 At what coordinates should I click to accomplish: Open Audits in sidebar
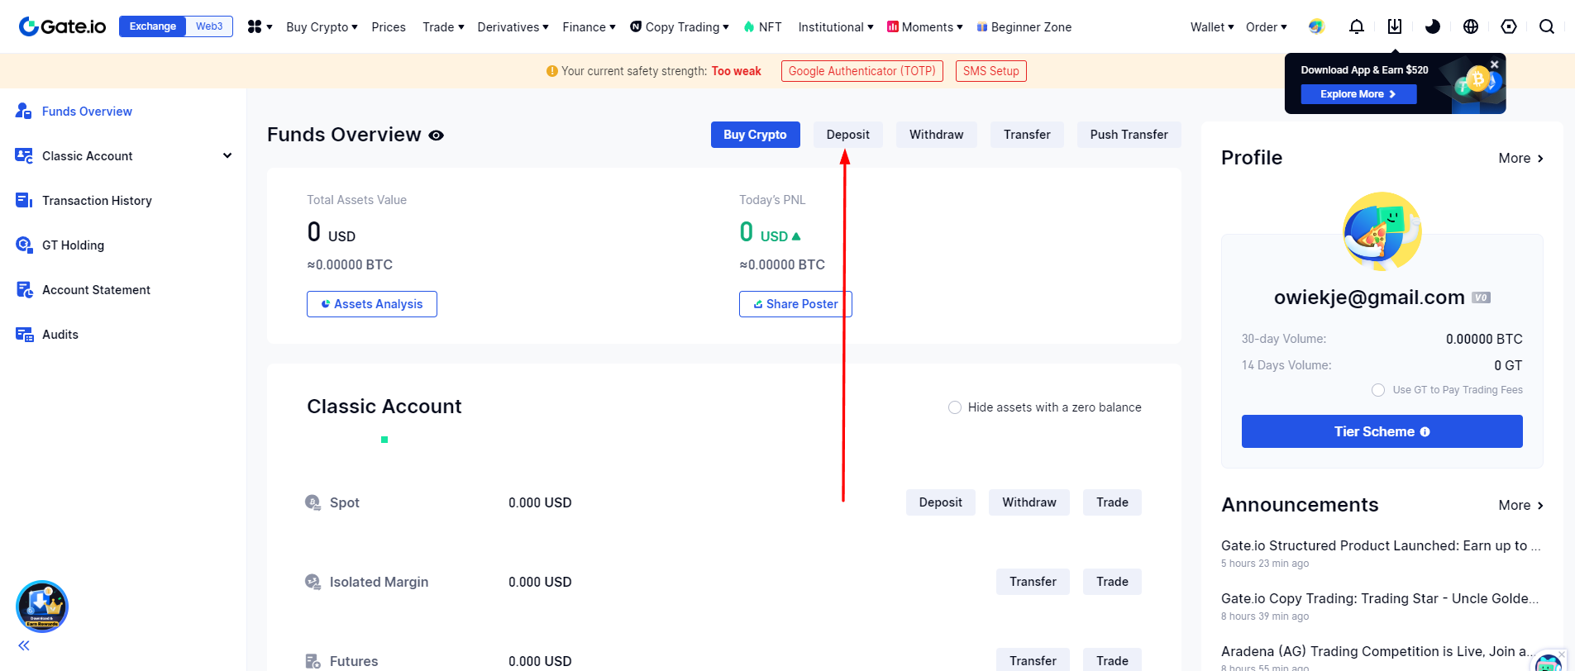tap(60, 335)
